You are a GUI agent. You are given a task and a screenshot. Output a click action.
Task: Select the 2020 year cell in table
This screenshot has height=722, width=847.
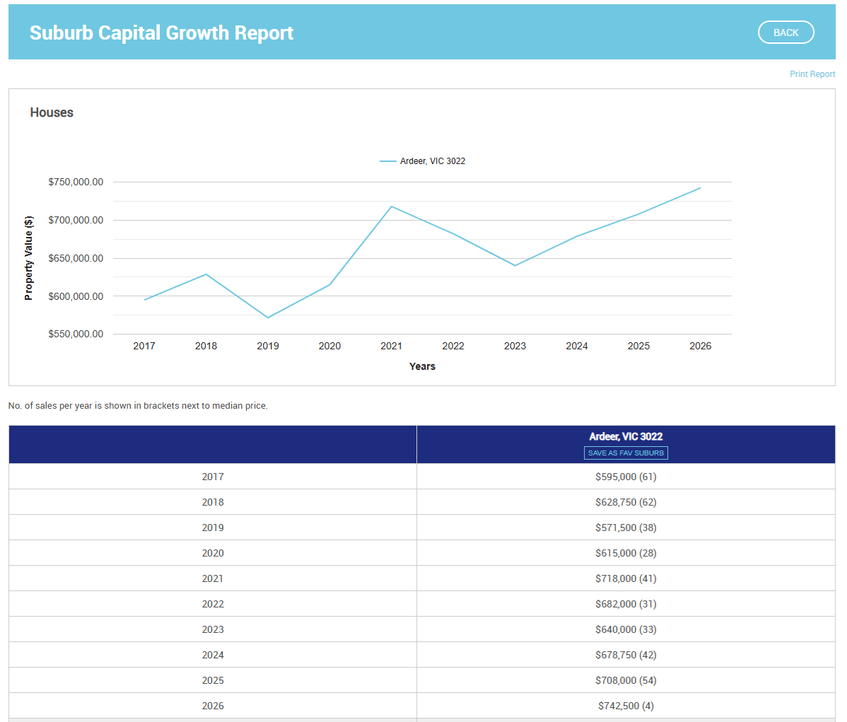pos(213,553)
